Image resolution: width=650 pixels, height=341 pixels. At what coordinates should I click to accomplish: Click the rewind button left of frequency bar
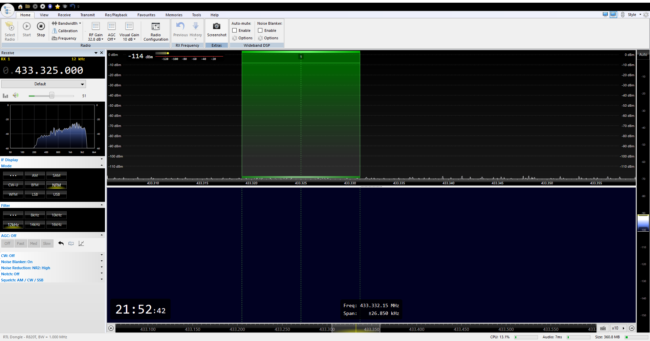[x=111, y=328]
